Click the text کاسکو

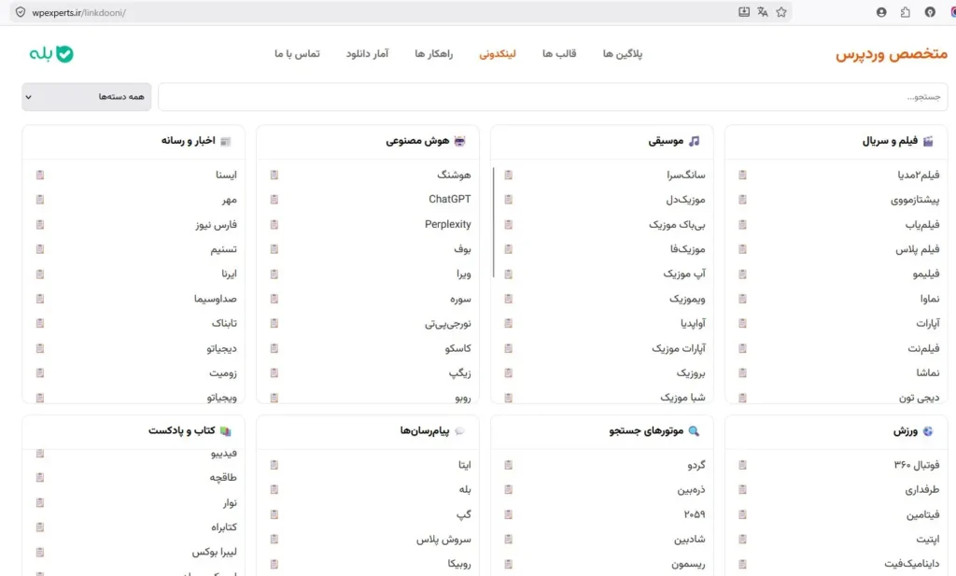(457, 348)
